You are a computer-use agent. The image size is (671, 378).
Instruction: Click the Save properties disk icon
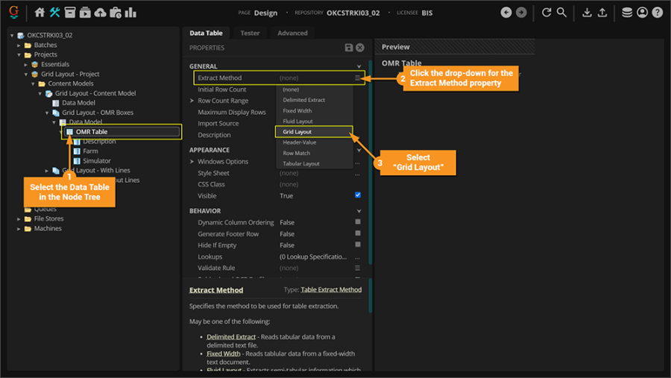[x=349, y=48]
